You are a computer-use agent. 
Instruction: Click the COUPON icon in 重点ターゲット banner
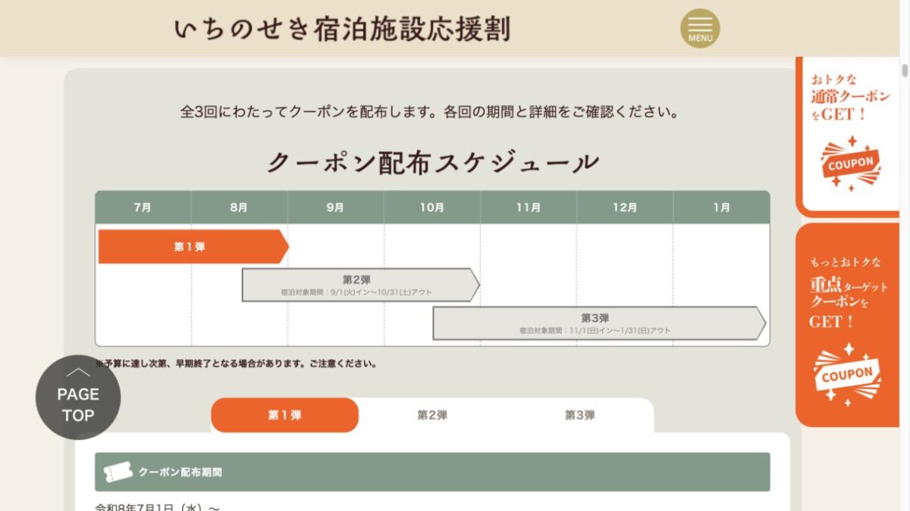(x=847, y=374)
